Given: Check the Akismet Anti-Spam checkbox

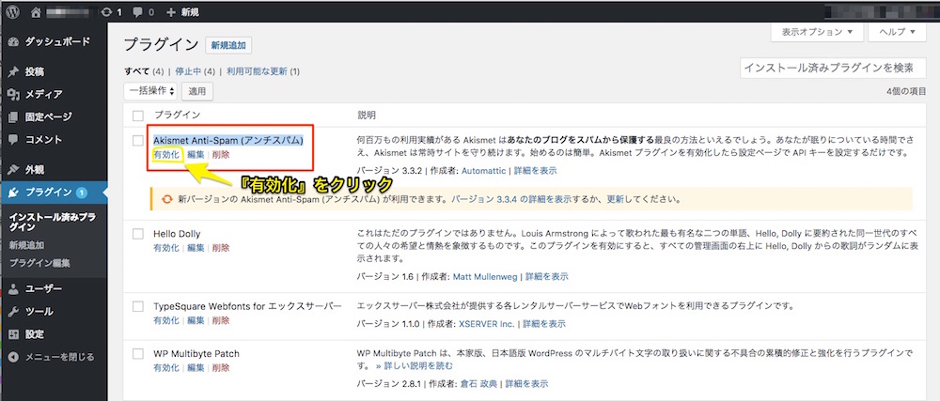Looking at the screenshot, I should pos(138,141).
